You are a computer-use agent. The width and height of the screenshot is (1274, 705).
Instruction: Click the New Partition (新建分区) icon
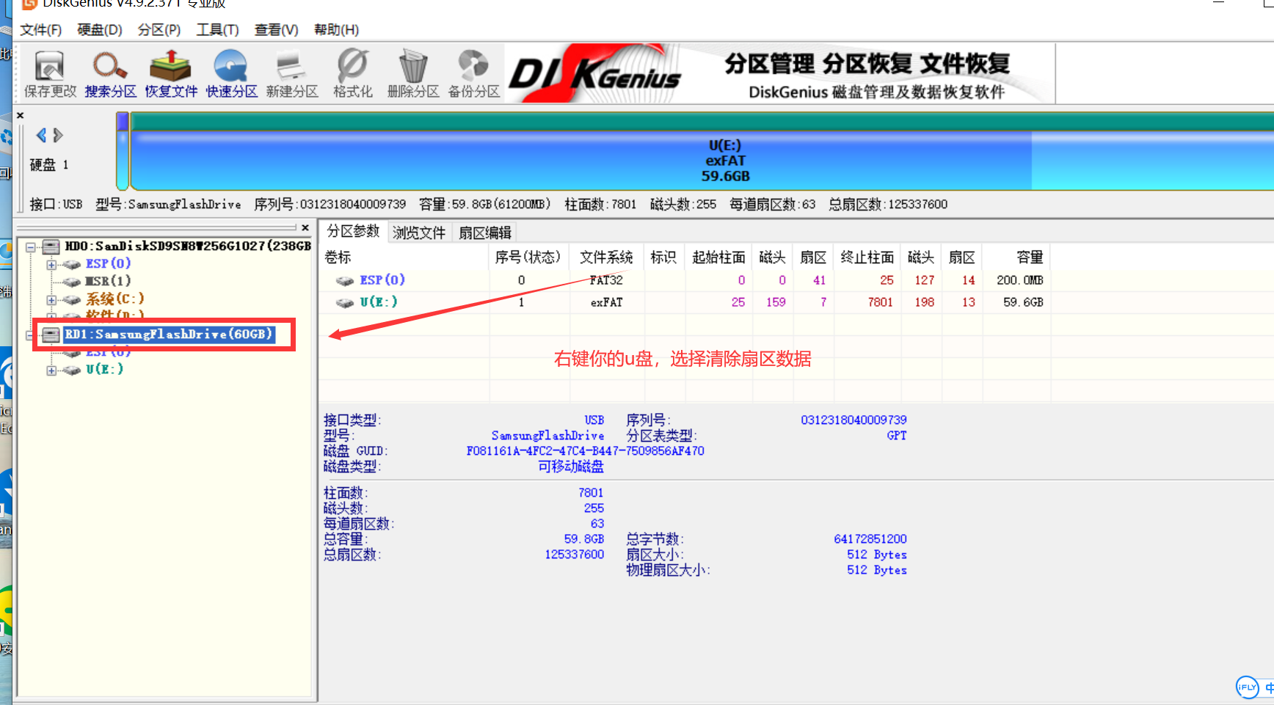pyautogui.click(x=292, y=73)
